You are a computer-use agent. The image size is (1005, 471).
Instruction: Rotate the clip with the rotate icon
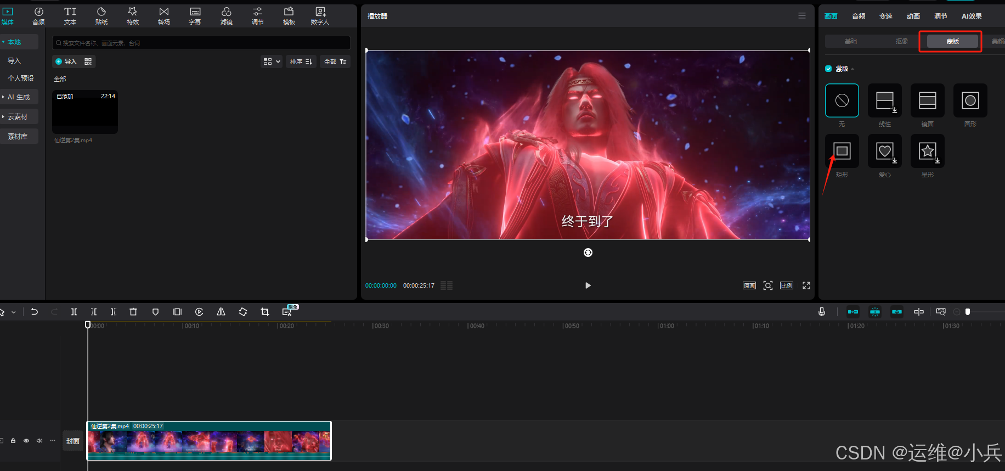tap(243, 312)
